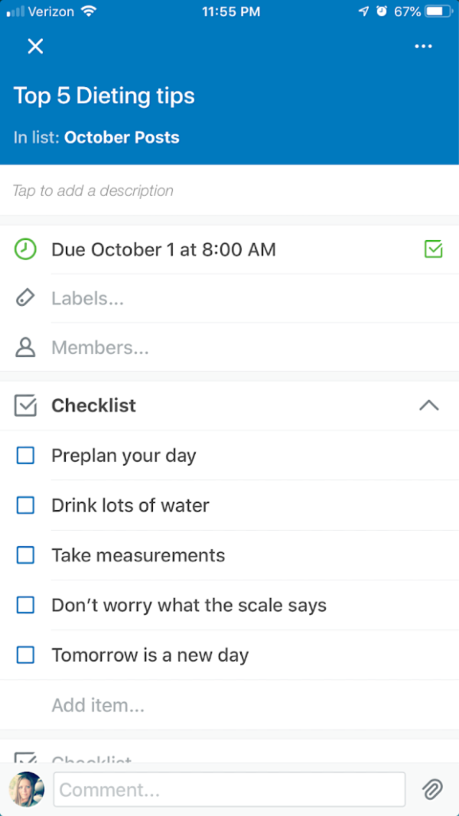The image size is (459, 816).
Task: Check the "Drink lots of water" box
Action: [x=25, y=506]
